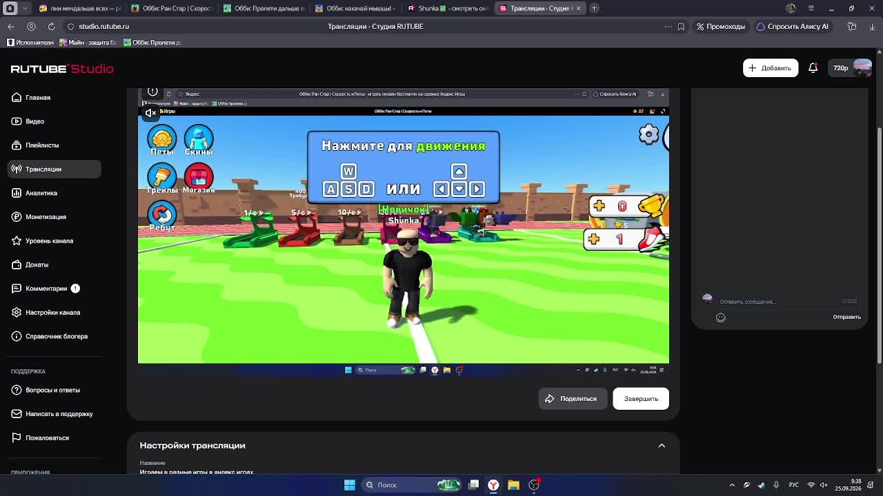Open the channel avatar menu
The width and height of the screenshot is (883, 496).
pos(862,68)
